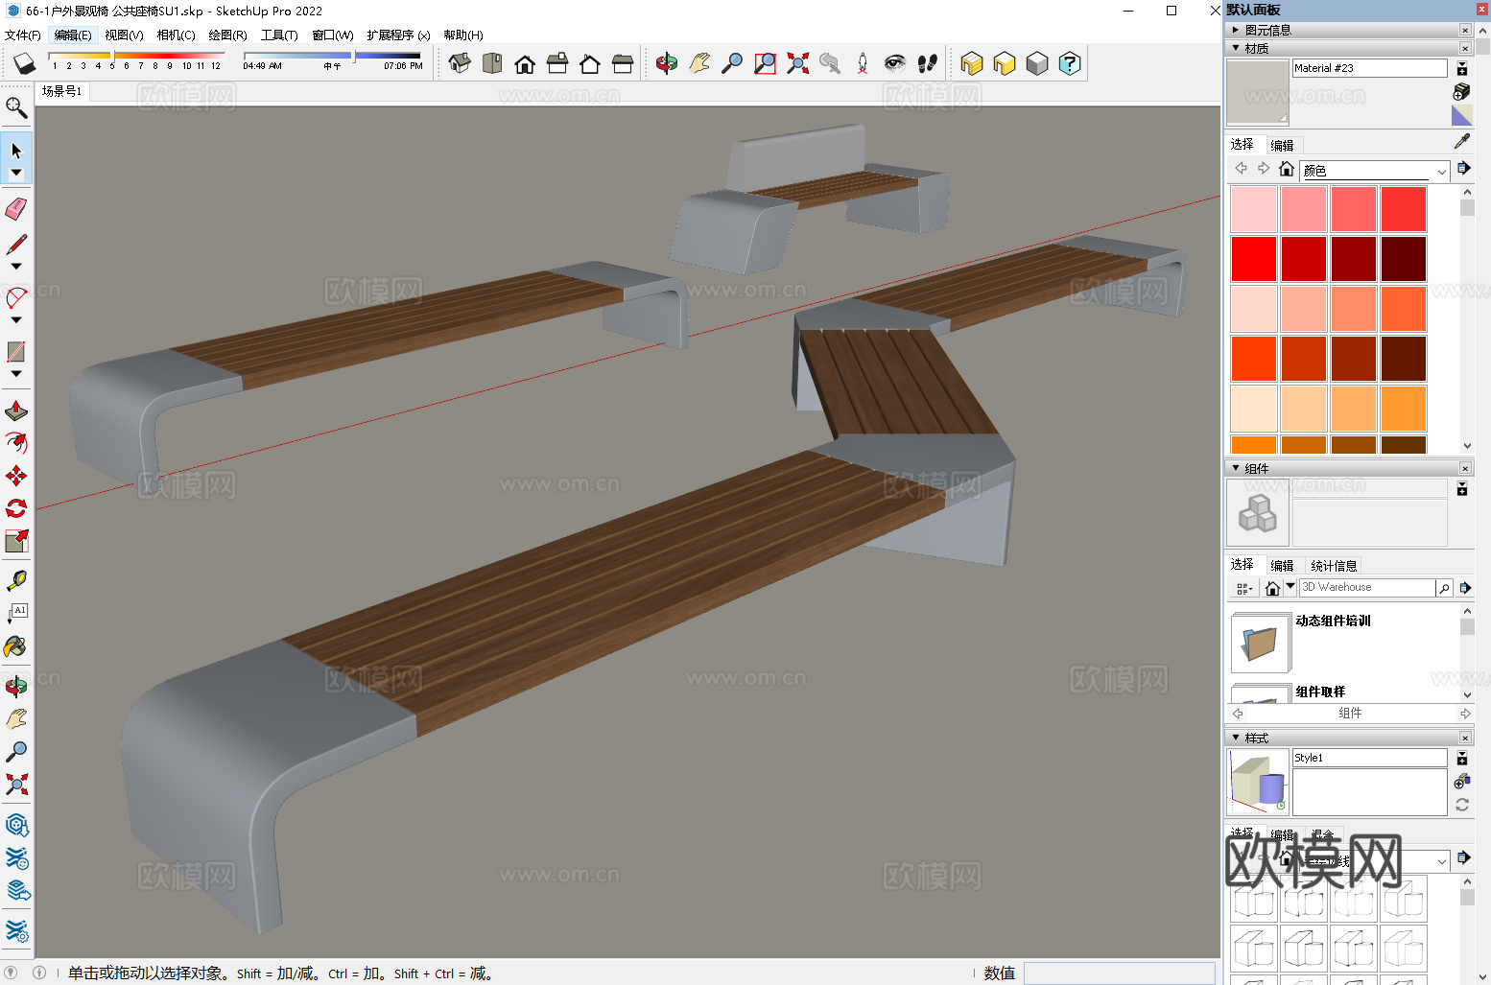Collapse the 样式 panel section
The image size is (1491, 985).
coord(1236,738)
